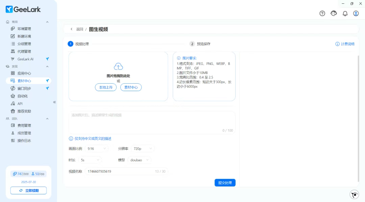365x202 pixels.
Task: Open the customer support face icon
Action: (334, 13)
